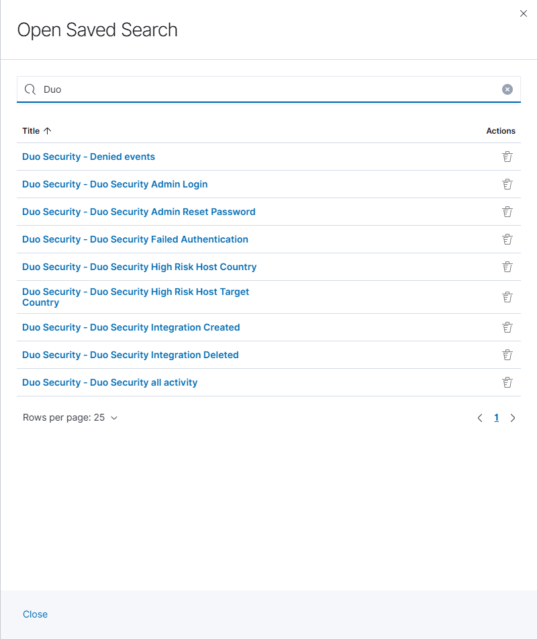The image size is (537, 639).
Task: Delete the Failed Authentication saved search
Action: click(x=507, y=239)
